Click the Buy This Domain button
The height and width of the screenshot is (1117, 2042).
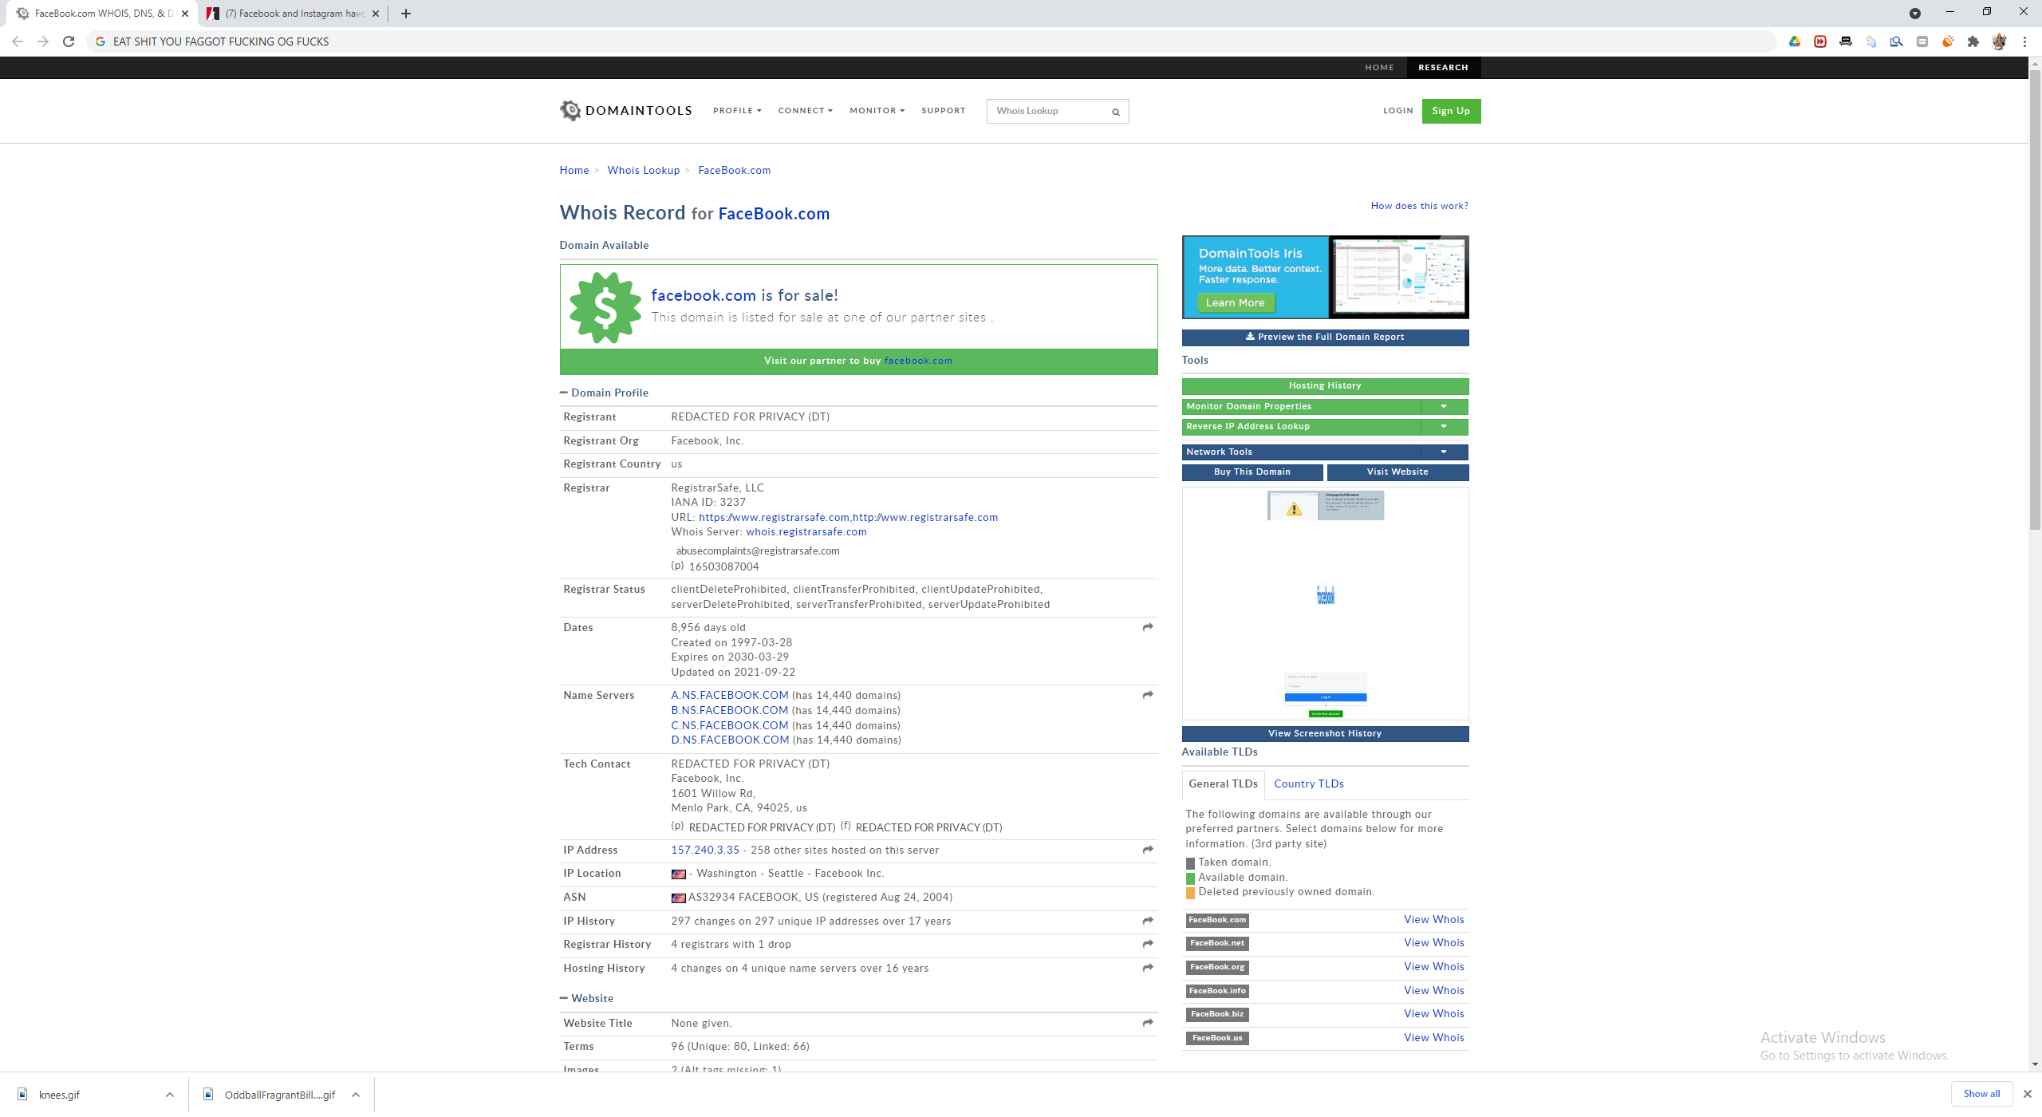[1252, 472]
